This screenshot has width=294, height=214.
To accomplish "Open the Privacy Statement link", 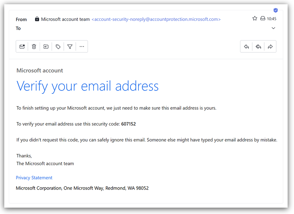I will [34, 178].
